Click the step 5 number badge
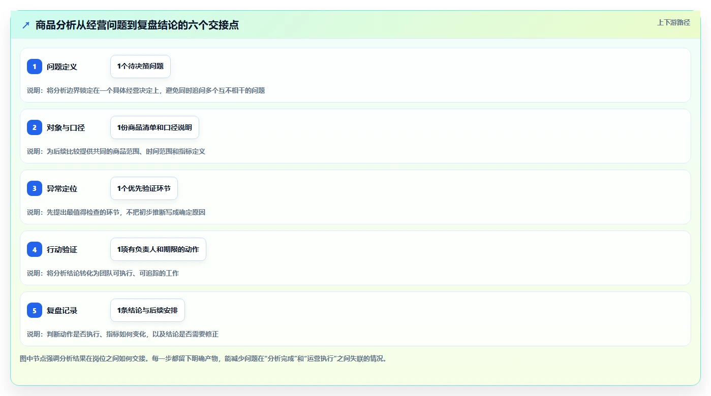 coord(35,310)
